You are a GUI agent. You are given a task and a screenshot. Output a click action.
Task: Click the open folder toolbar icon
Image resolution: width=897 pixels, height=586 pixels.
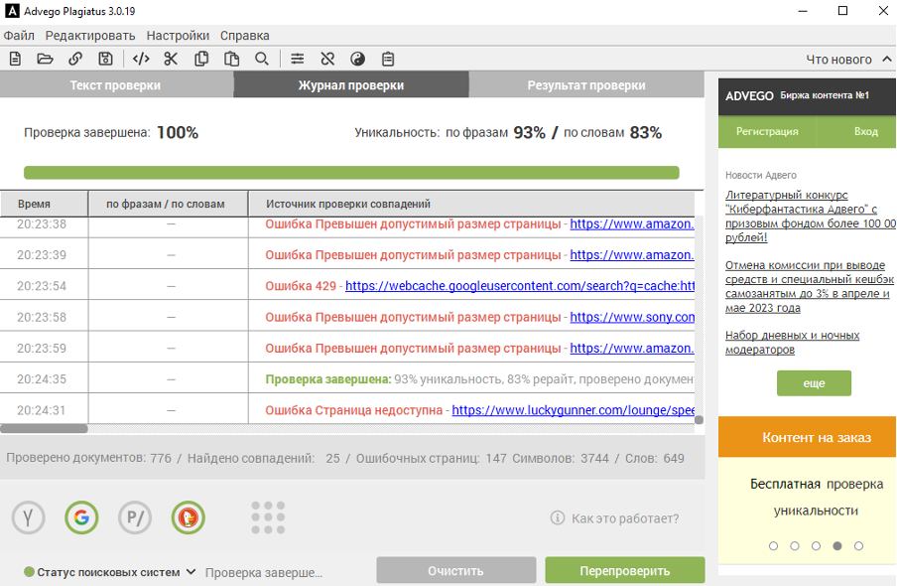[x=45, y=59]
